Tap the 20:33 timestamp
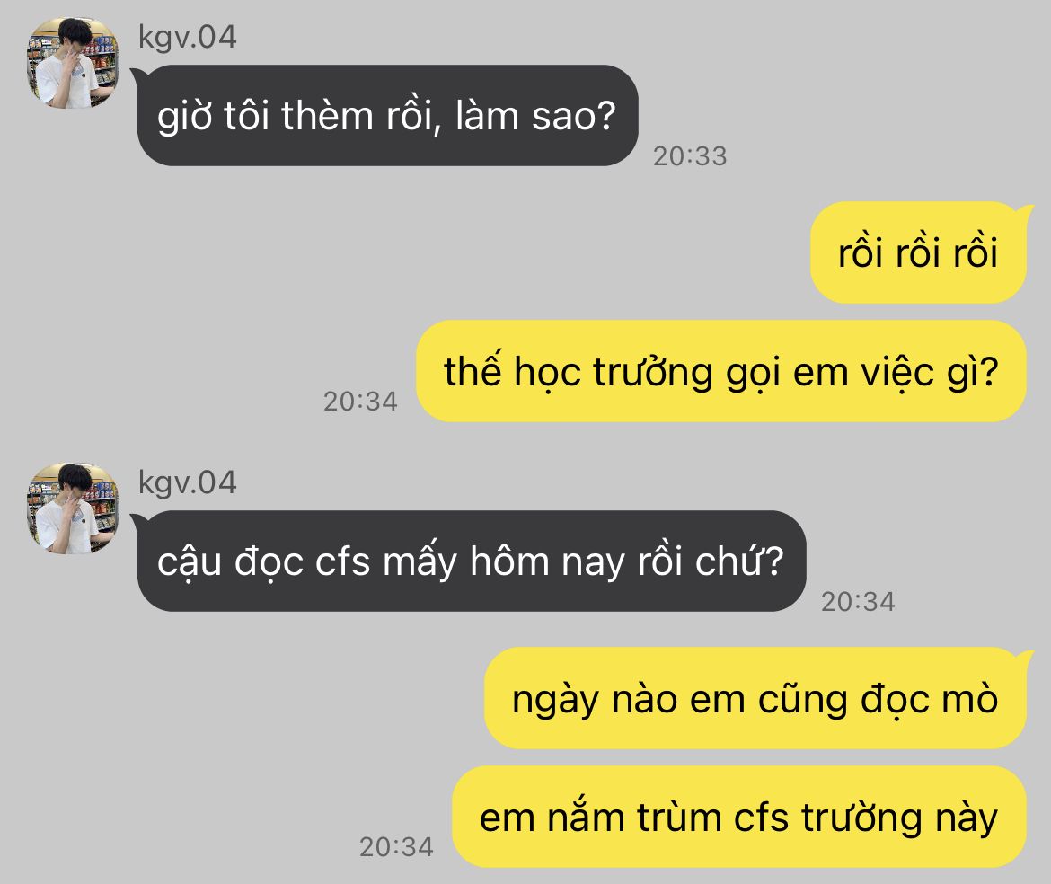This screenshot has height=884, width=1051. (690, 156)
